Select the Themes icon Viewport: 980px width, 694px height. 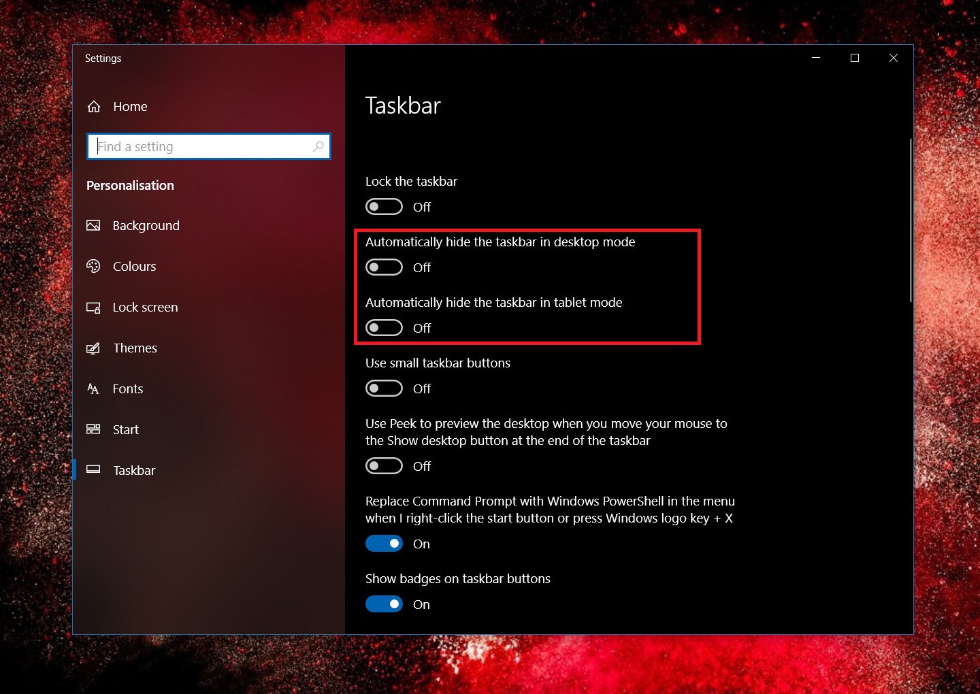[94, 348]
